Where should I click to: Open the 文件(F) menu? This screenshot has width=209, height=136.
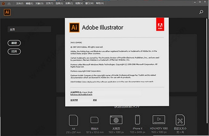20,3
